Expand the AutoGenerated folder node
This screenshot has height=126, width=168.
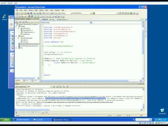click(x=19, y=38)
